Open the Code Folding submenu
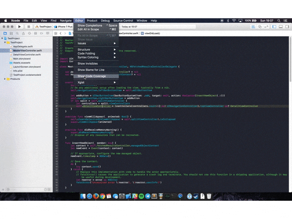This screenshot has height=219, width=292. point(96,53)
